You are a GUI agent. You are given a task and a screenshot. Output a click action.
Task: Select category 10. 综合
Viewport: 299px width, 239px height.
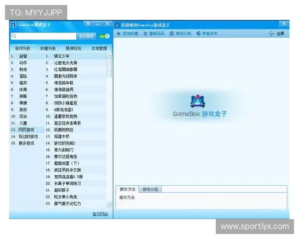click(x=27, y=116)
